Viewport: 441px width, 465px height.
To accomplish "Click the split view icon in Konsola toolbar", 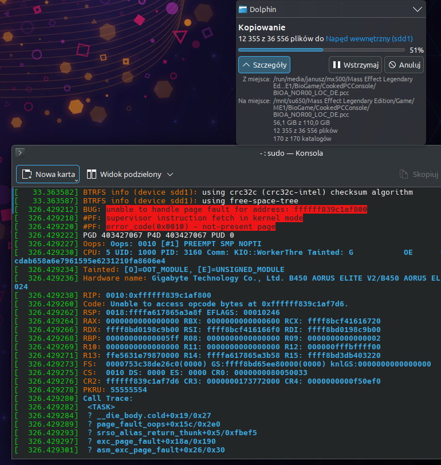I will (x=91, y=174).
